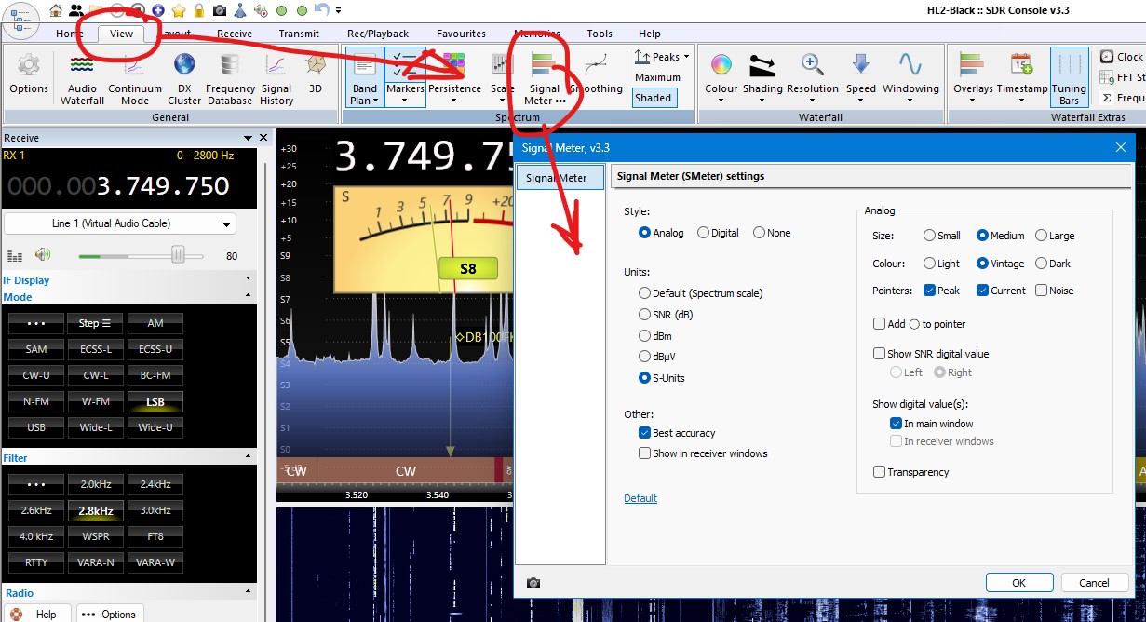
Task: Select the Digital style radio button
Action: 703,233
